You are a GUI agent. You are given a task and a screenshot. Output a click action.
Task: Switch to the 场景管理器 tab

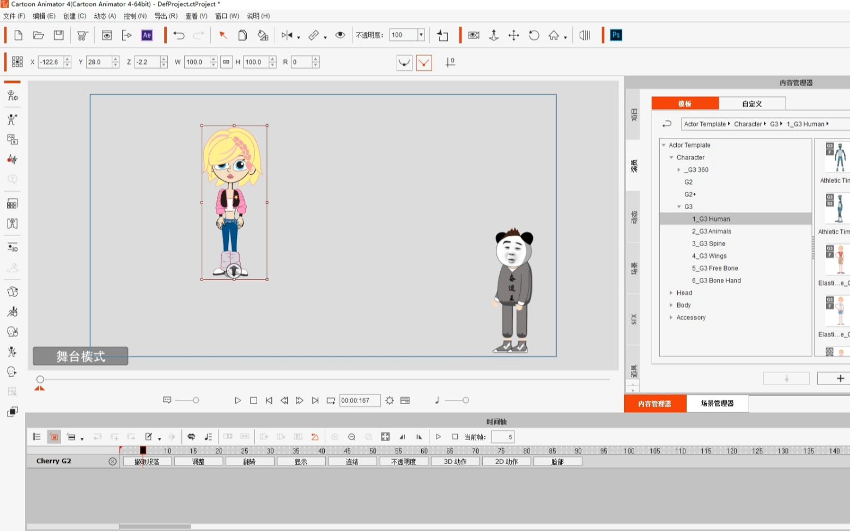(717, 404)
